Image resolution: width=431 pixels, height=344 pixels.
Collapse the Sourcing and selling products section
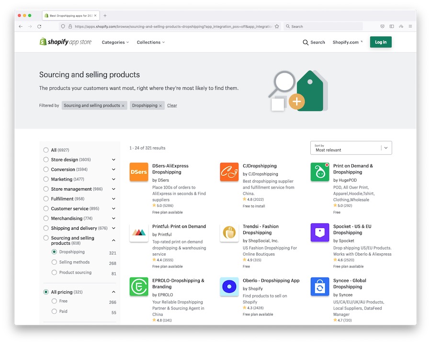tap(113, 240)
